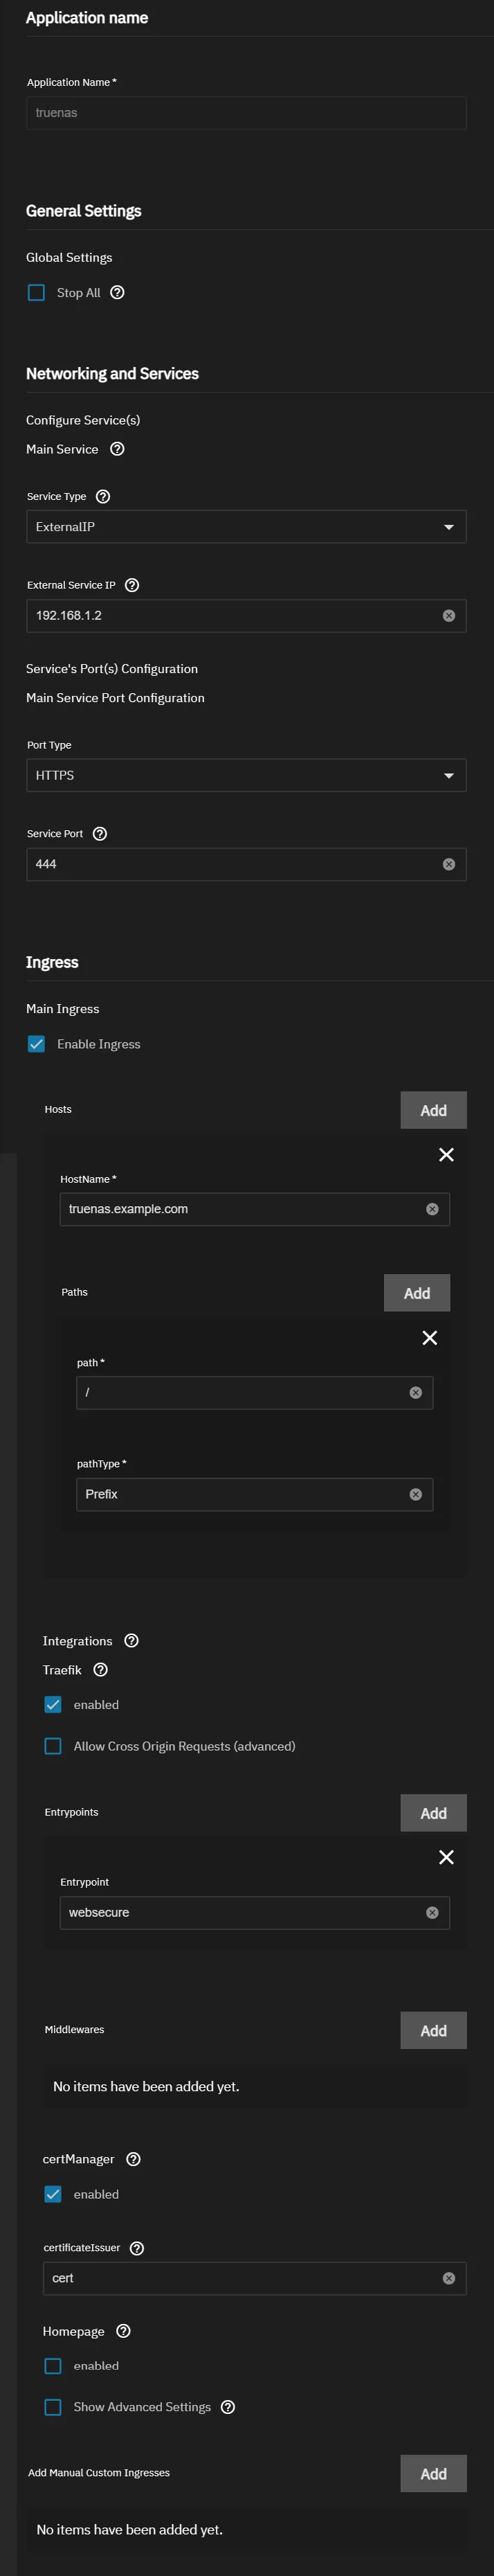
Task: Open the Stop All help tooltip
Action: [117, 292]
